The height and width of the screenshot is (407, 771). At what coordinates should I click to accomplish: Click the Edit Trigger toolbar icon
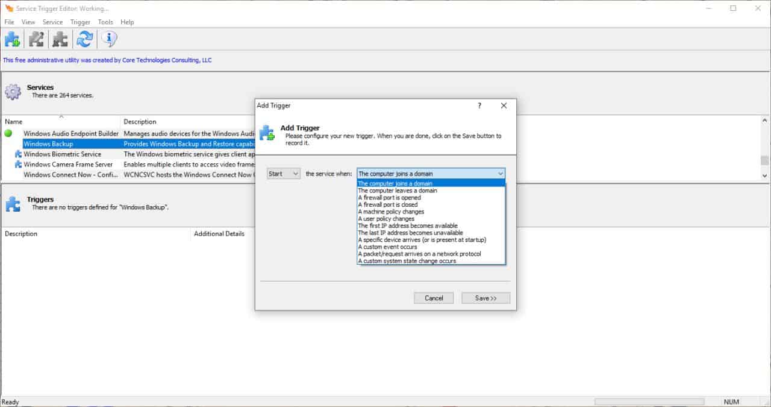pos(36,40)
